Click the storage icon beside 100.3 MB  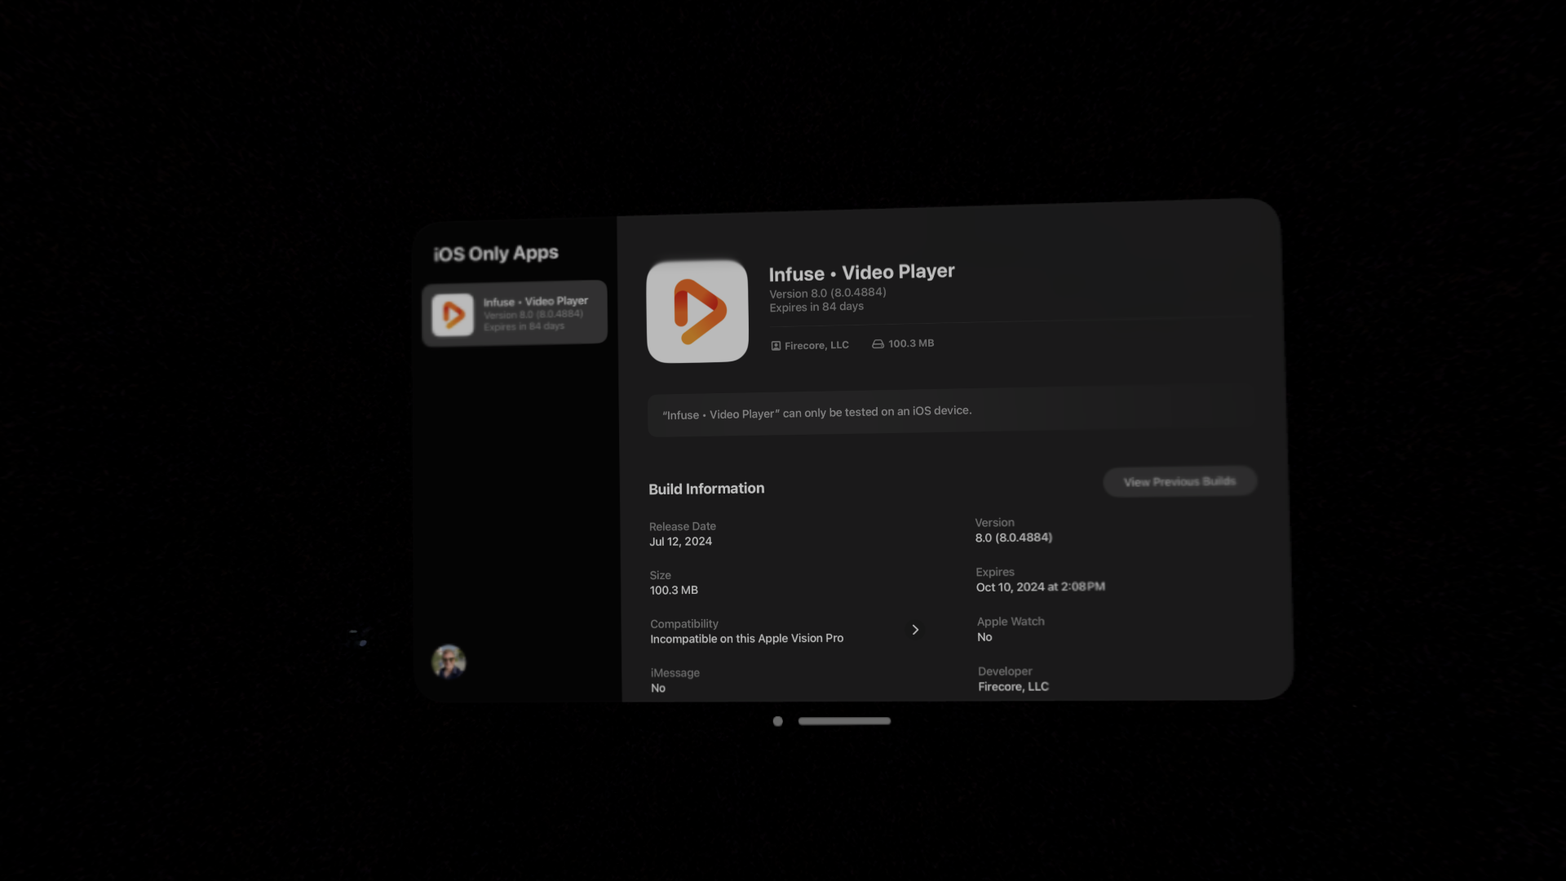click(878, 344)
